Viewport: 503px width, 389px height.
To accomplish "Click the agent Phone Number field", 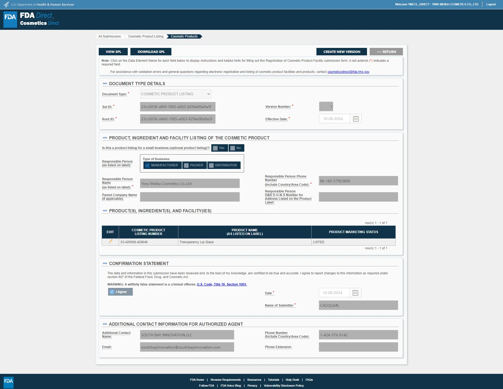I will point(358,335).
